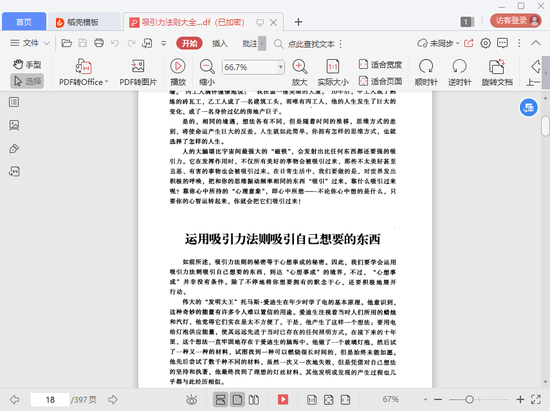Start slideshow with 播放 button
The image size is (550, 411).
(x=178, y=73)
